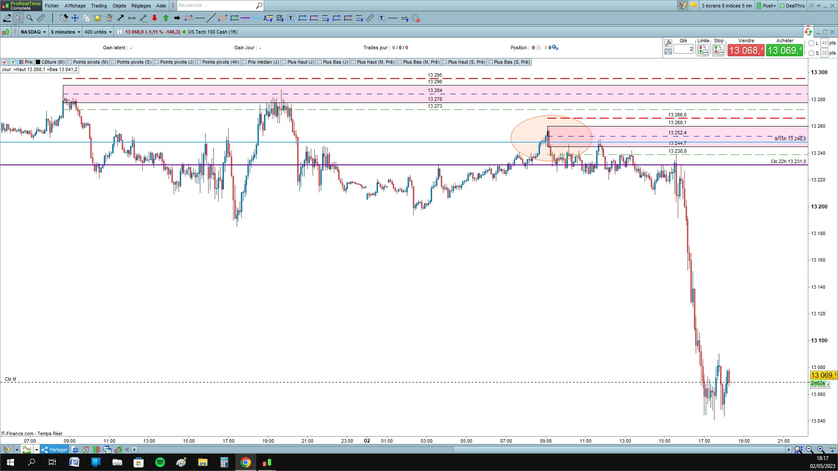Image resolution: width=838 pixels, height=471 pixels.
Task: Select the diagonal trend line tool
Action: (x=211, y=18)
